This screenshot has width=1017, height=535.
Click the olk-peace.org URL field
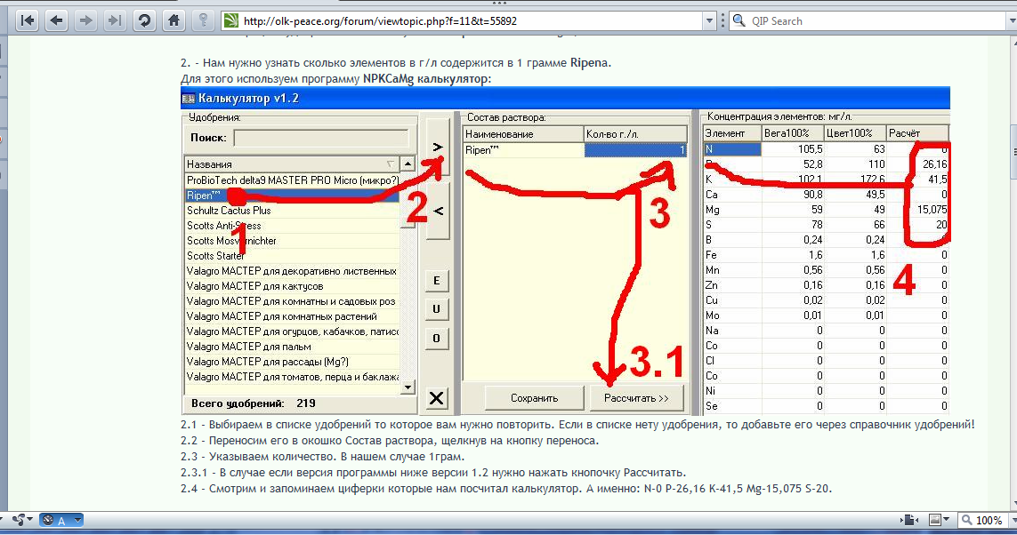coord(470,20)
